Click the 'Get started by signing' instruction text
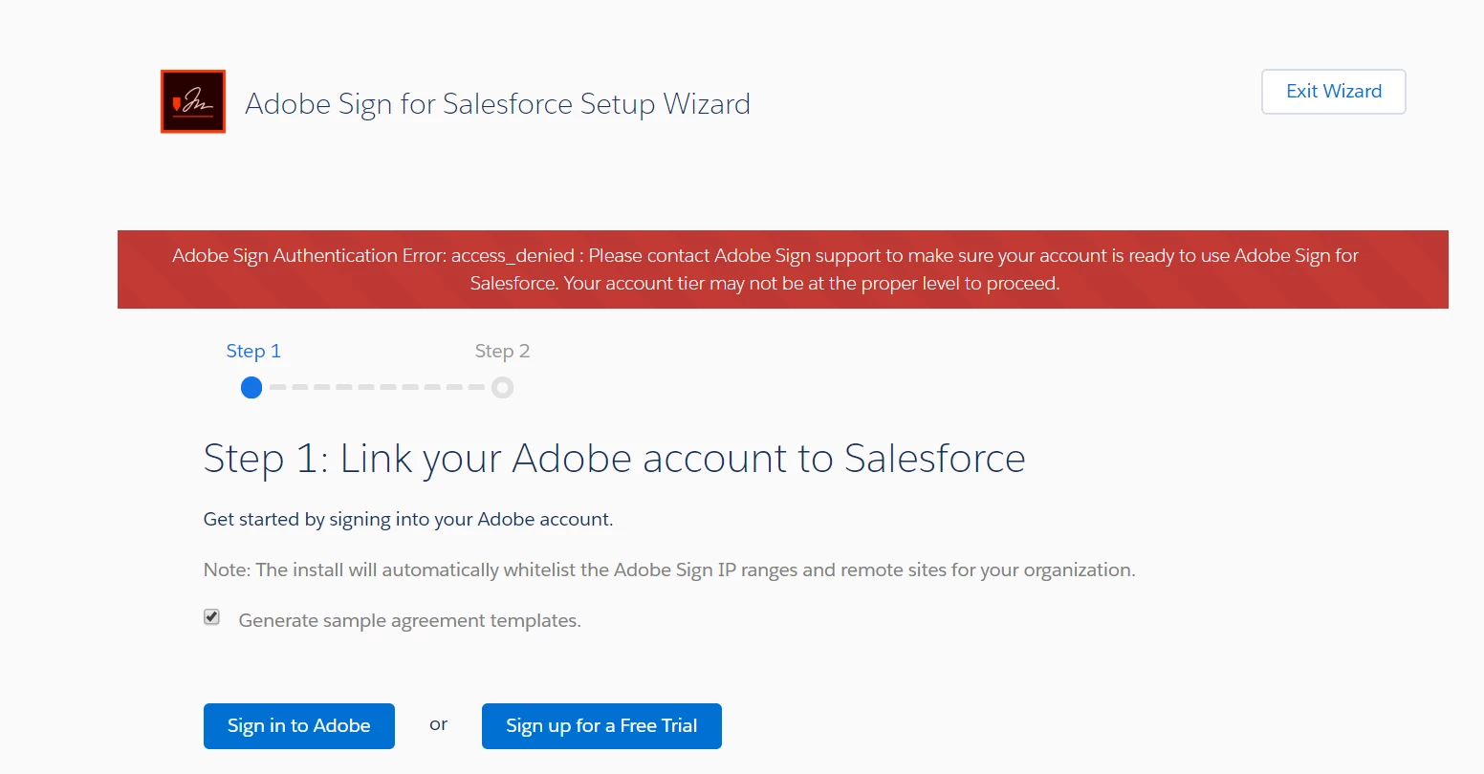Screen dimensions: 1484x774 click(x=408, y=519)
